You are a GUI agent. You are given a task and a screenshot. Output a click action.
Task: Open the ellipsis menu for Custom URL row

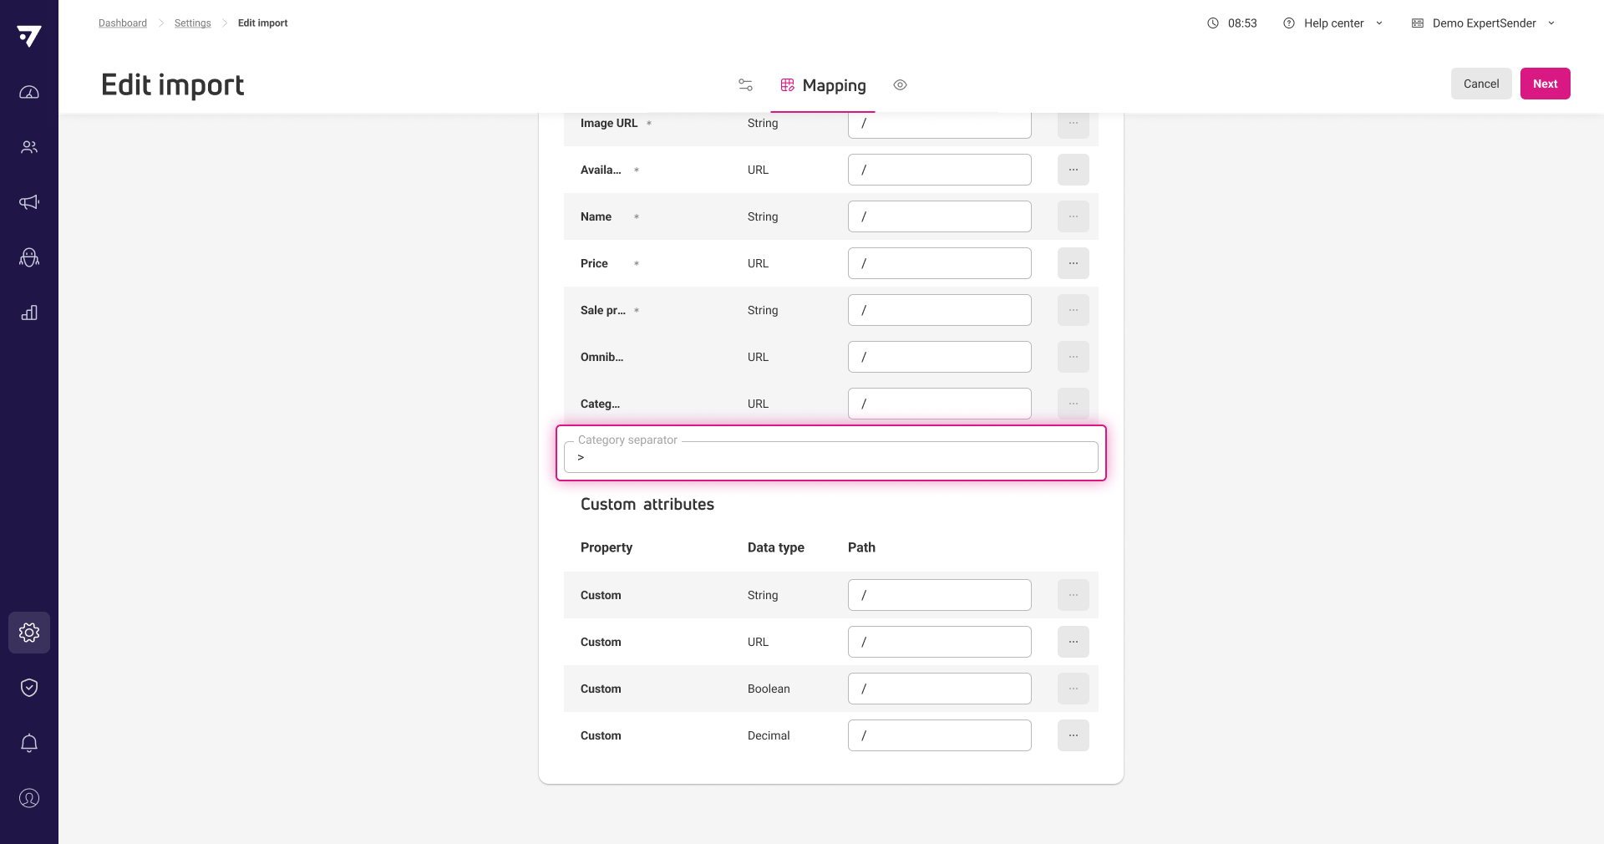[1074, 642]
